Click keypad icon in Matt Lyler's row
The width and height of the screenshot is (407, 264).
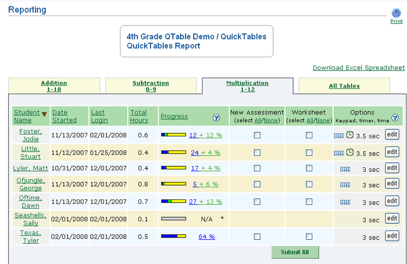(345, 169)
